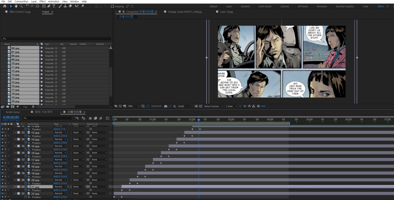Click the blue playhead current time indicator

[199, 120]
